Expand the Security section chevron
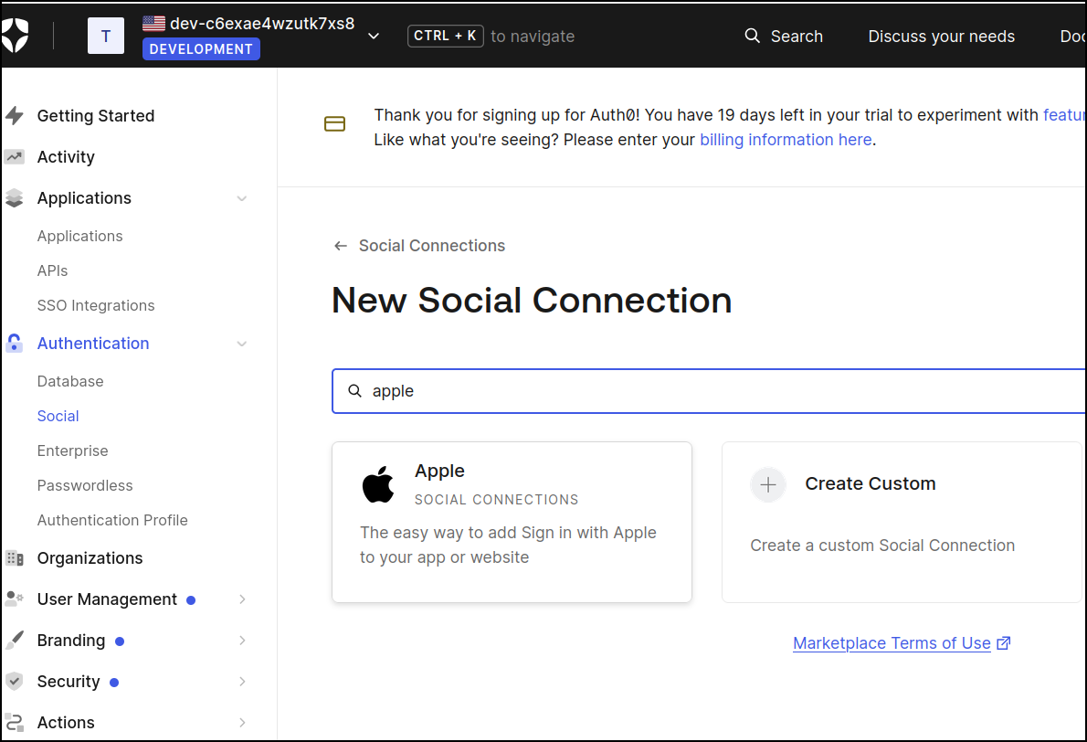 point(242,682)
